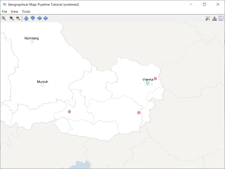Screen dimensions: 225x169
Task: Open the View menu
Action: (x=14, y=11)
